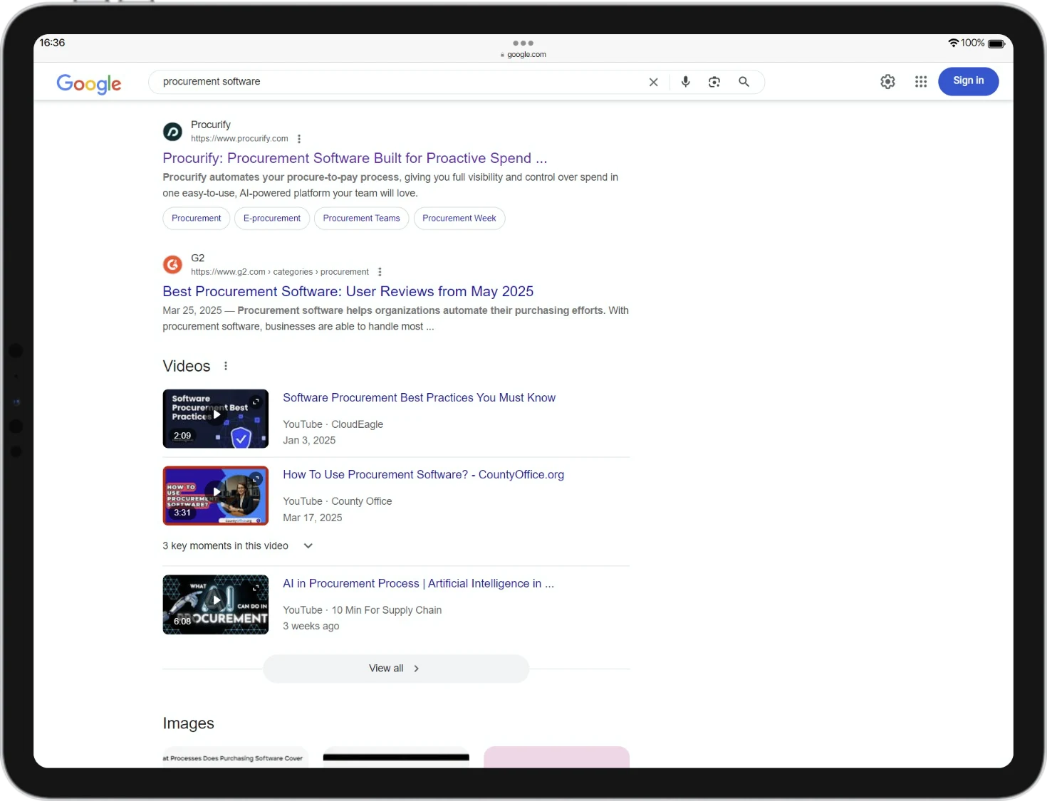Viewport: 1047px width, 801px height.
Task: Open How To Use Procurement Software link
Action: tap(423, 475)
